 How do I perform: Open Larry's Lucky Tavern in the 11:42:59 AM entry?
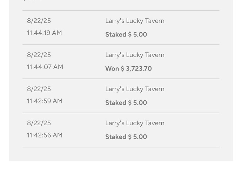click(135, 89)
